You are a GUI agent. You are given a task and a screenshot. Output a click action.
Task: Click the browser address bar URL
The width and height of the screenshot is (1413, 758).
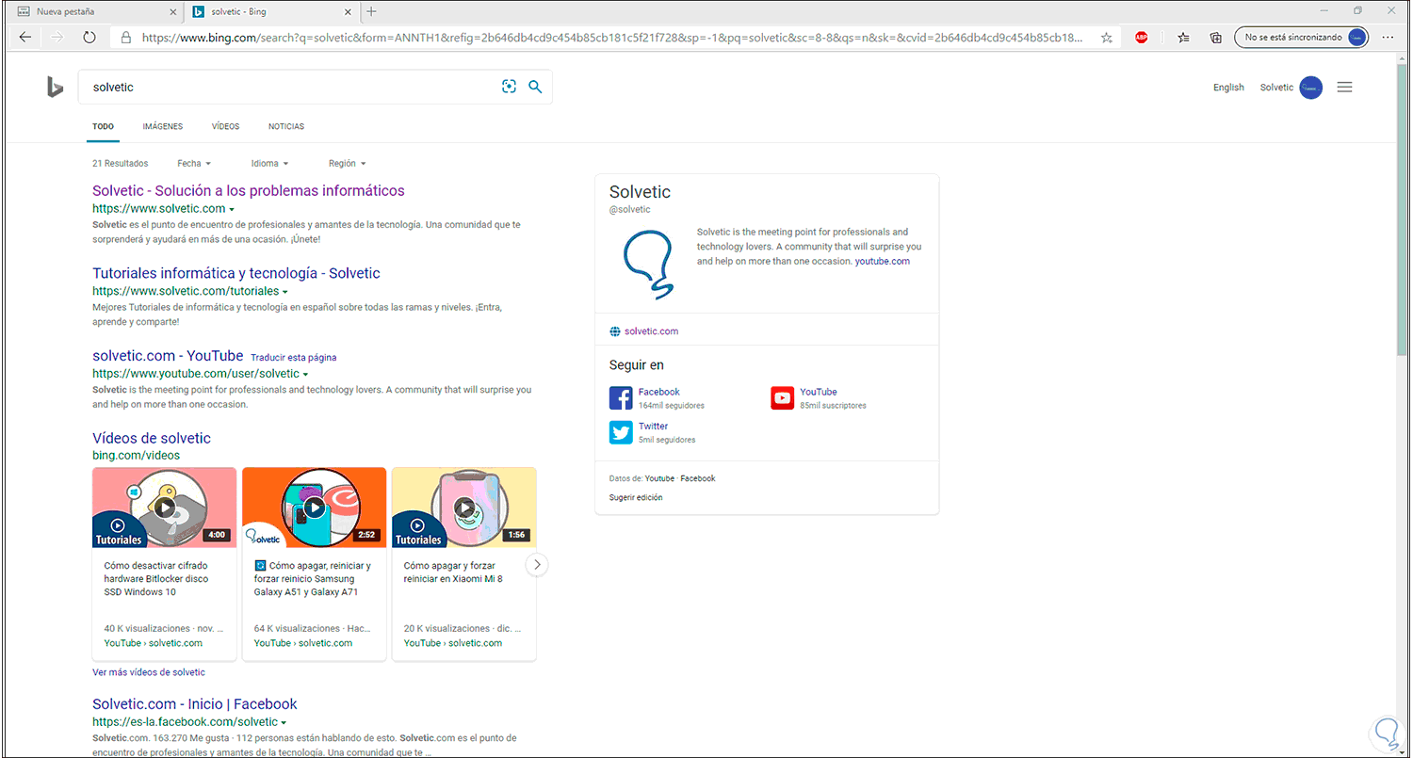612,38
